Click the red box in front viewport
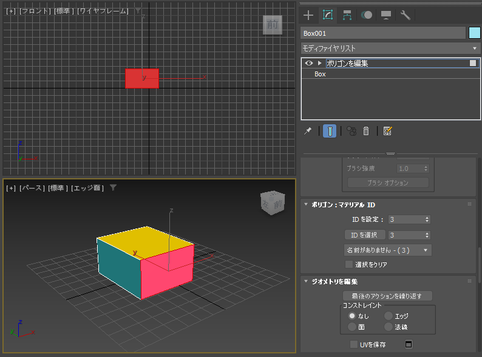The width and height of the screenshot is (482, 357). click(142, 79)
